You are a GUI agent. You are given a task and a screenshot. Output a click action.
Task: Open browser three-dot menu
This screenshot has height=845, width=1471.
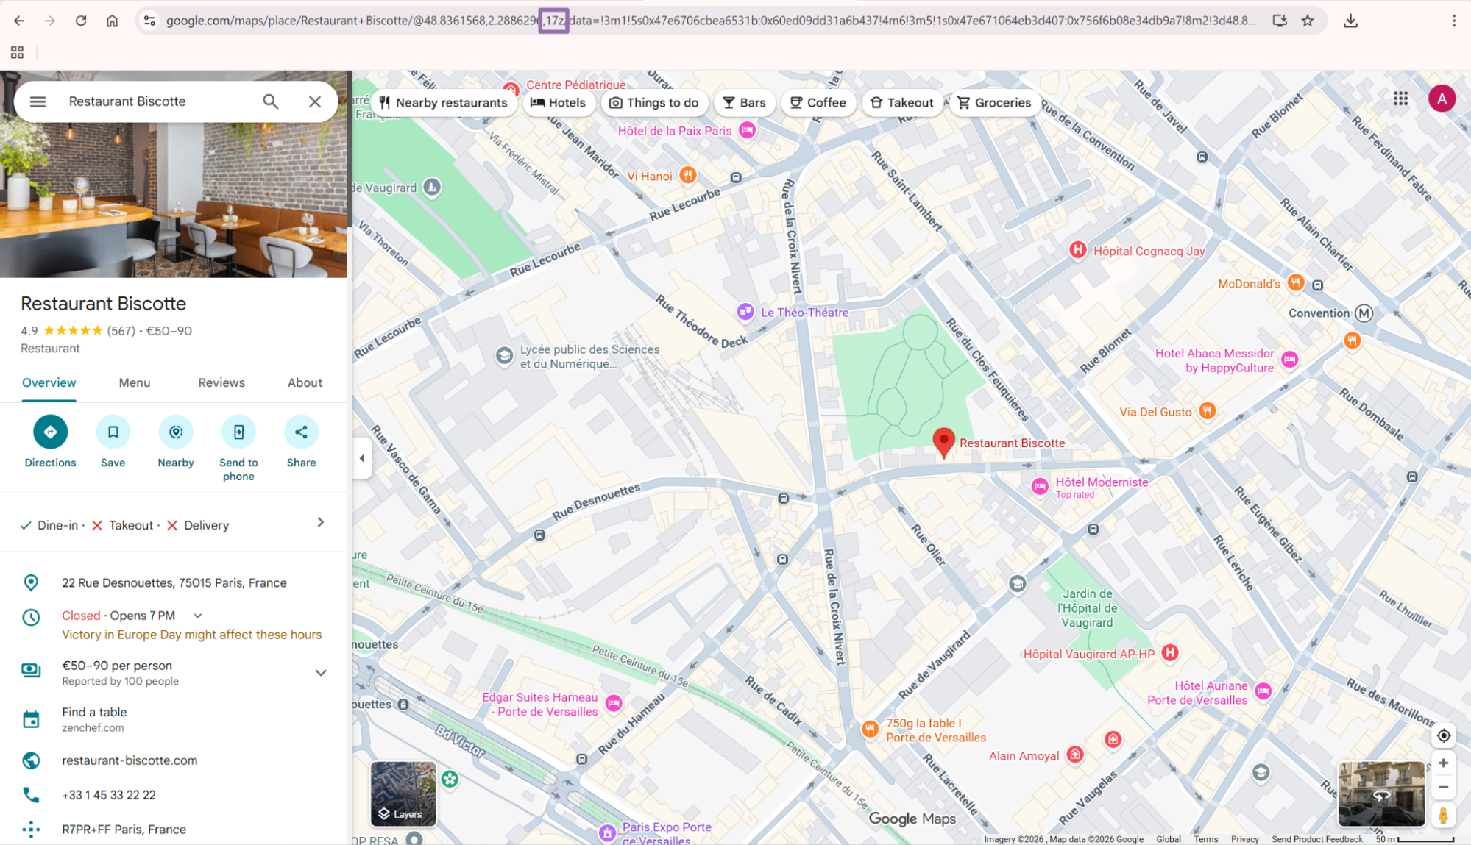click(1453, 21)
